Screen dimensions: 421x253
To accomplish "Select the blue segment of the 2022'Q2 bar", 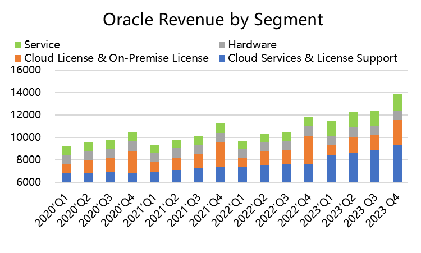I will coord(265,173).
